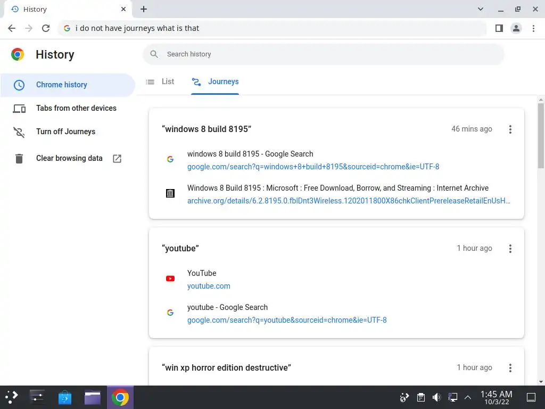Open more menu for windows 8 build 8195 journey
The width and height of the screenshot is (545, 409).
510,129
